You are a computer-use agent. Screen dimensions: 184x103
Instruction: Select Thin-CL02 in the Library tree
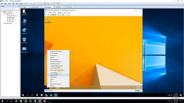pos(10,21)
